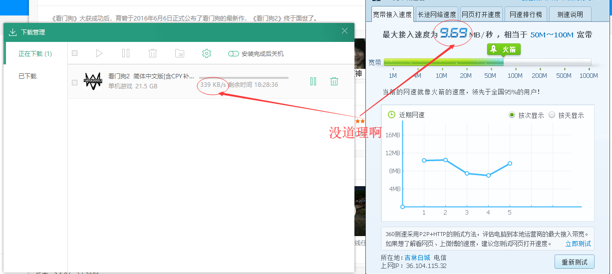The image size is (612, 274).
Task: Click the start download play icon in toolbar
Action: click(x=99, y=53)
